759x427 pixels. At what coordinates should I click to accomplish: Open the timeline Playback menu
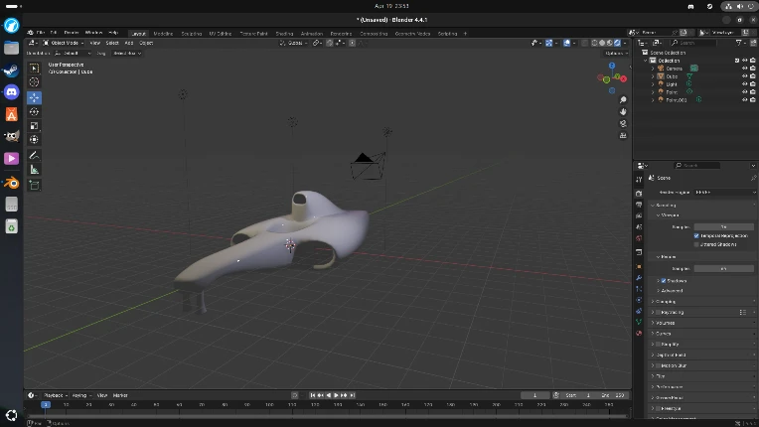(55, 395)
